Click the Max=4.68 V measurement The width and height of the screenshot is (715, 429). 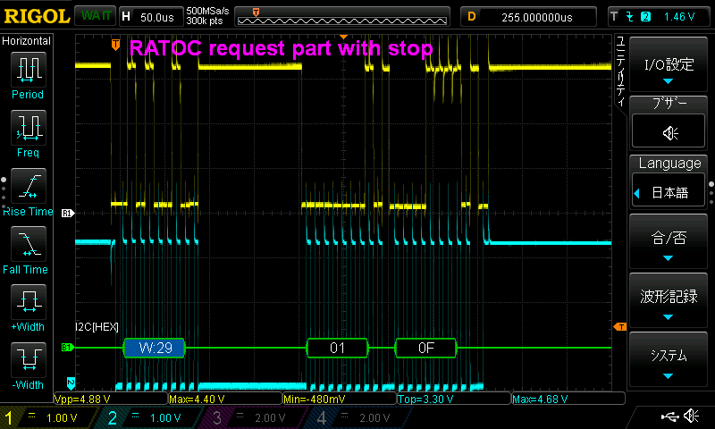click(568, 399)
